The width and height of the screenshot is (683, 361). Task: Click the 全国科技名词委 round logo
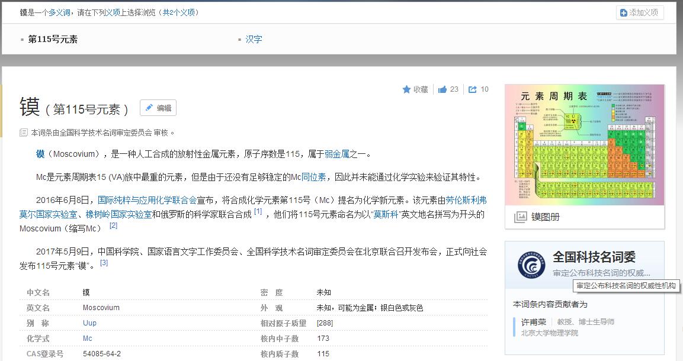tap(531, 265)
